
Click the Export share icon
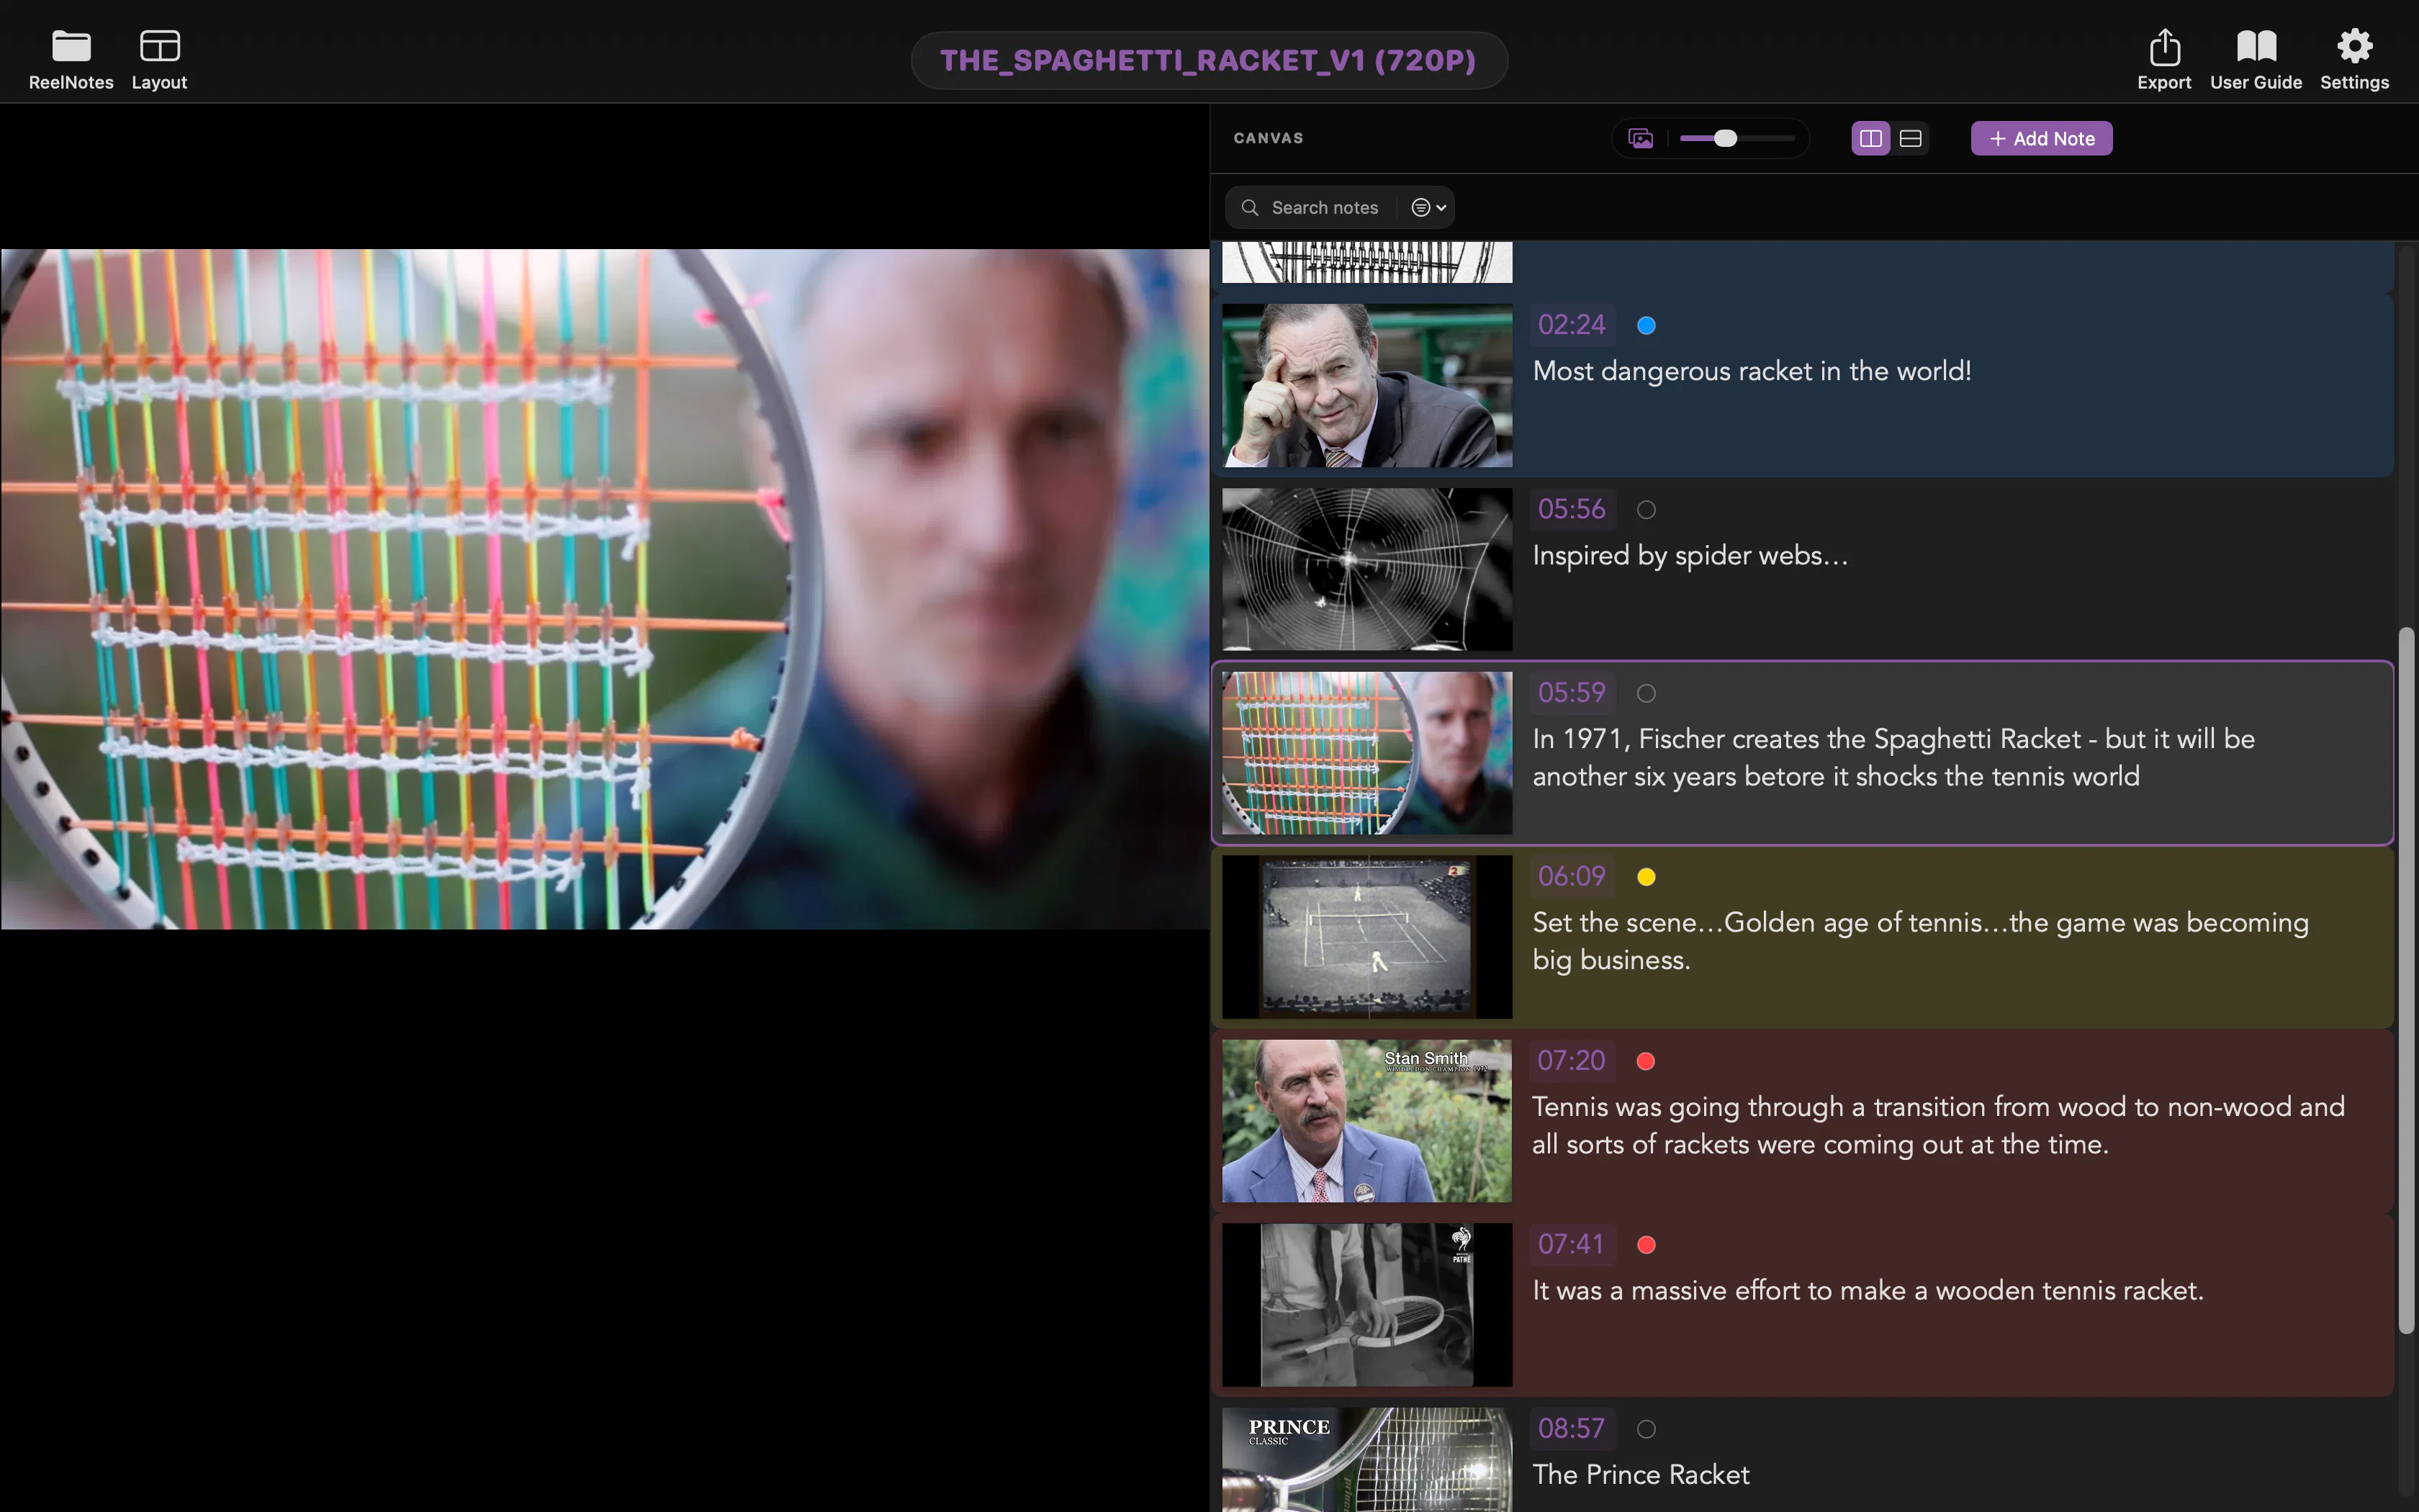pos(2164,46)
